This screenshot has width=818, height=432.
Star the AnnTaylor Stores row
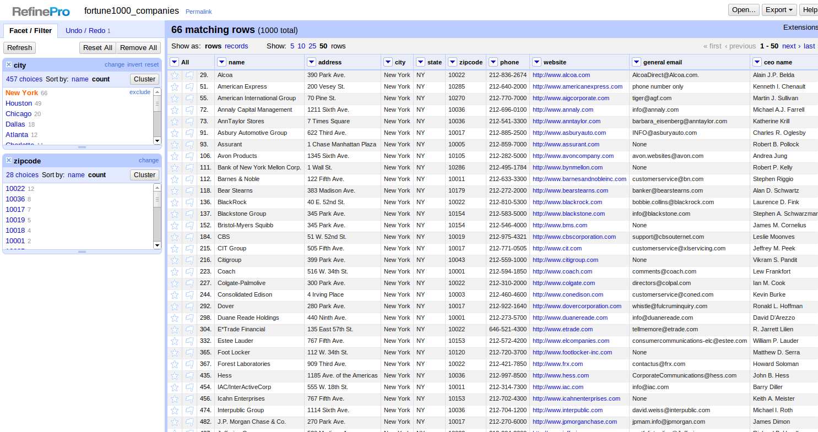(175, 122)
